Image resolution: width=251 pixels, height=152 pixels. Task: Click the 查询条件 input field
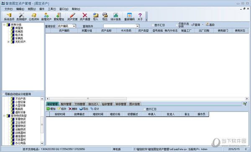pos(120,26)
